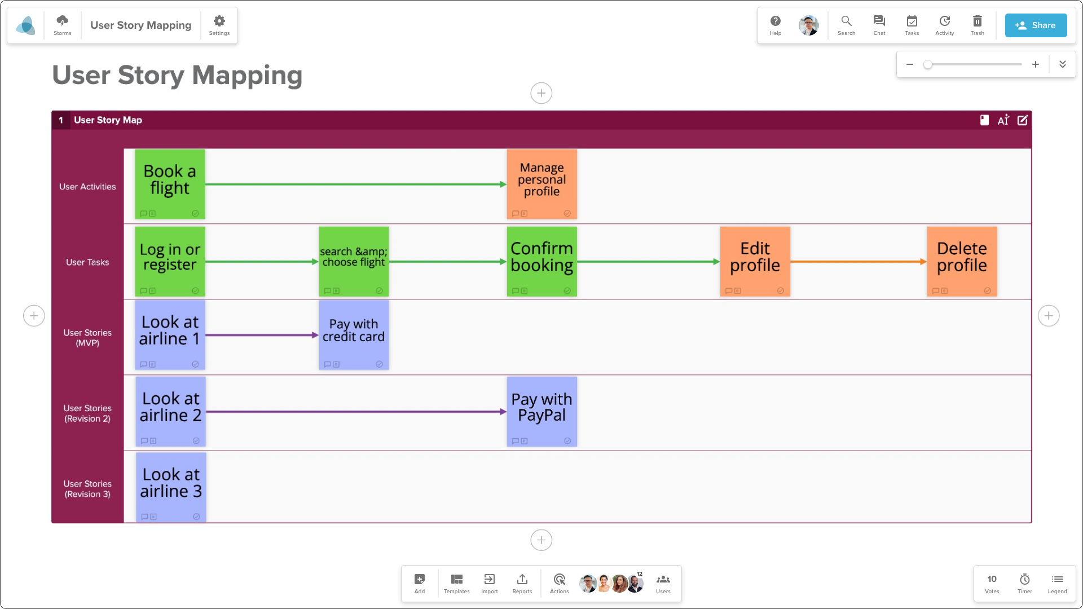Image resolution: width=1083 pixels, height=609 pixels.
Task: Select the Book a flight sticky note
Action: 170,184
